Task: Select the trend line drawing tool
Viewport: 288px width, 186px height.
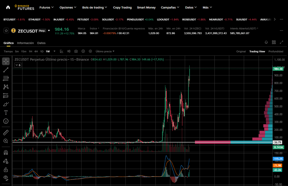Action: 6,70
